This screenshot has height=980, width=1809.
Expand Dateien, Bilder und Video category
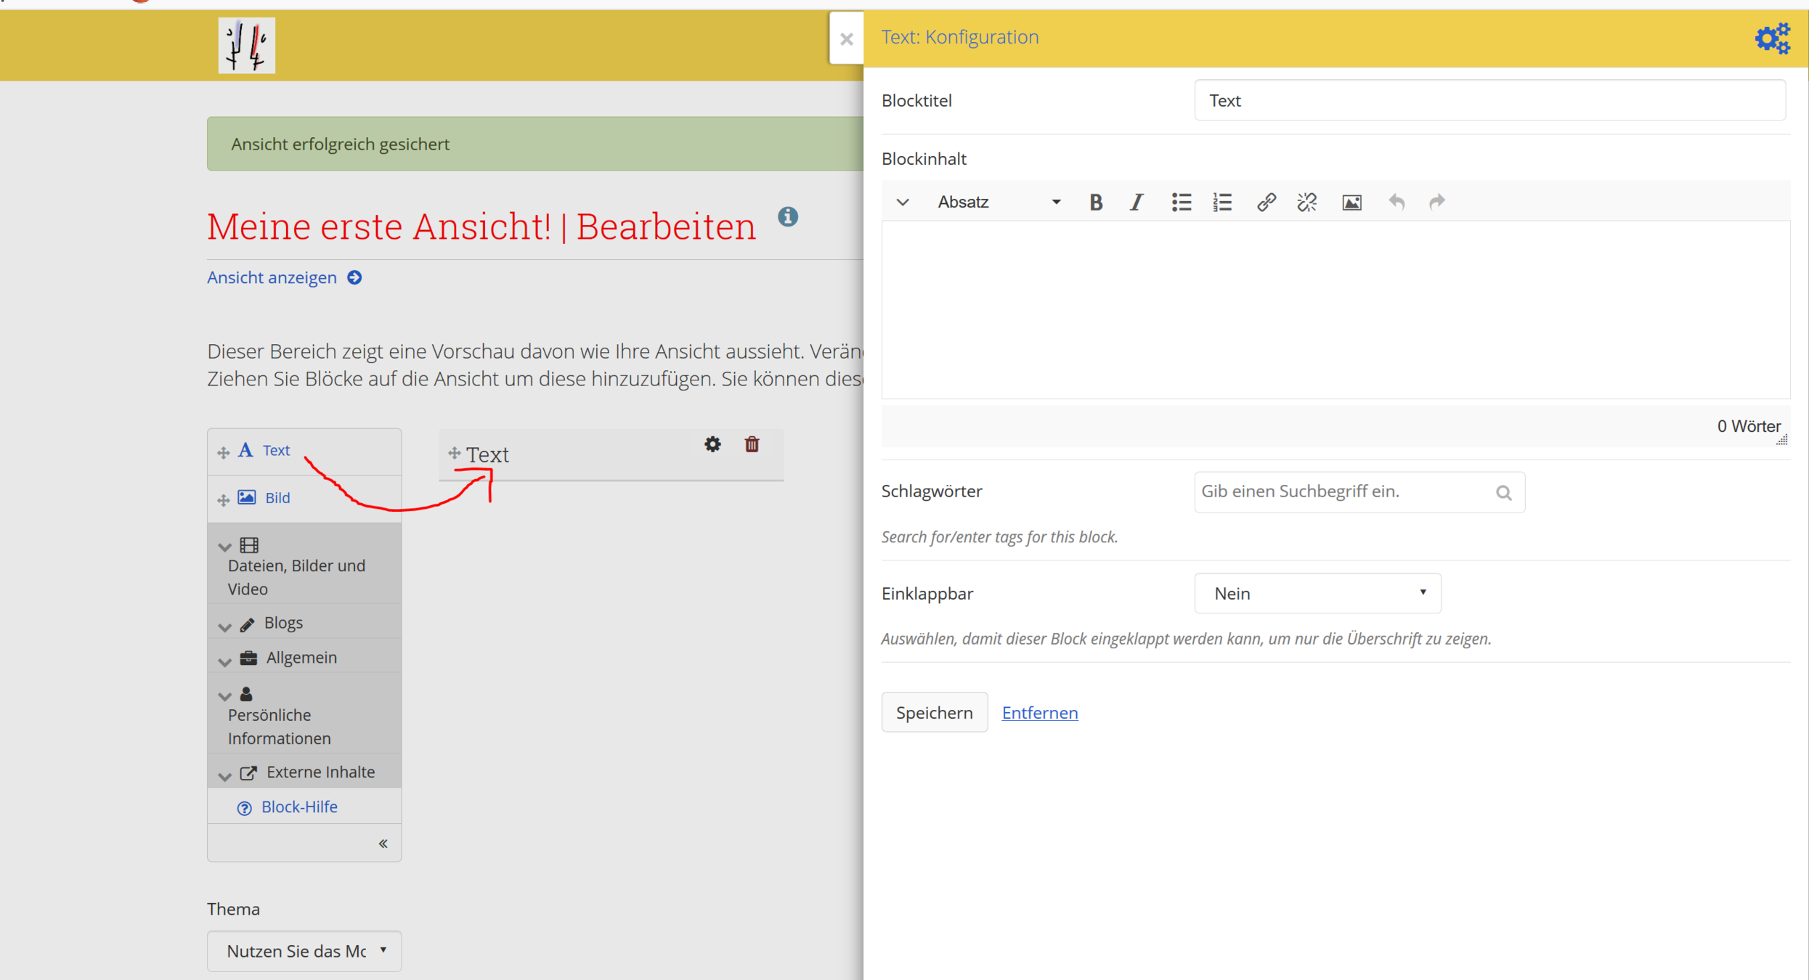(296, 565)
